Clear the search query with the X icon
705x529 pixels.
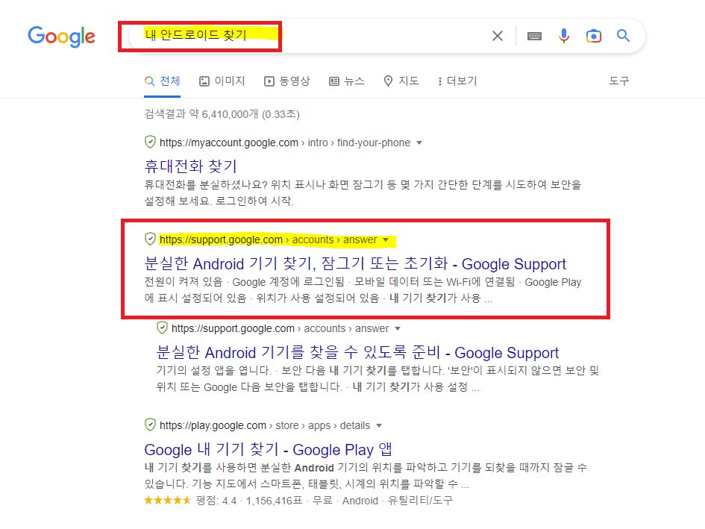(x=498, y=36)
